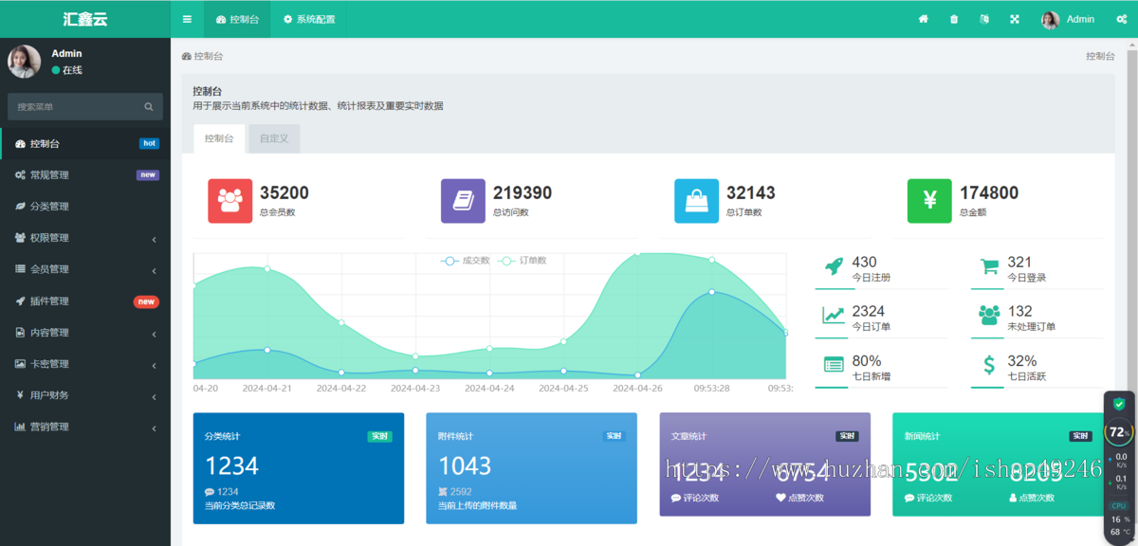Click the Admin name in sidebar profile

click(66, 54)
